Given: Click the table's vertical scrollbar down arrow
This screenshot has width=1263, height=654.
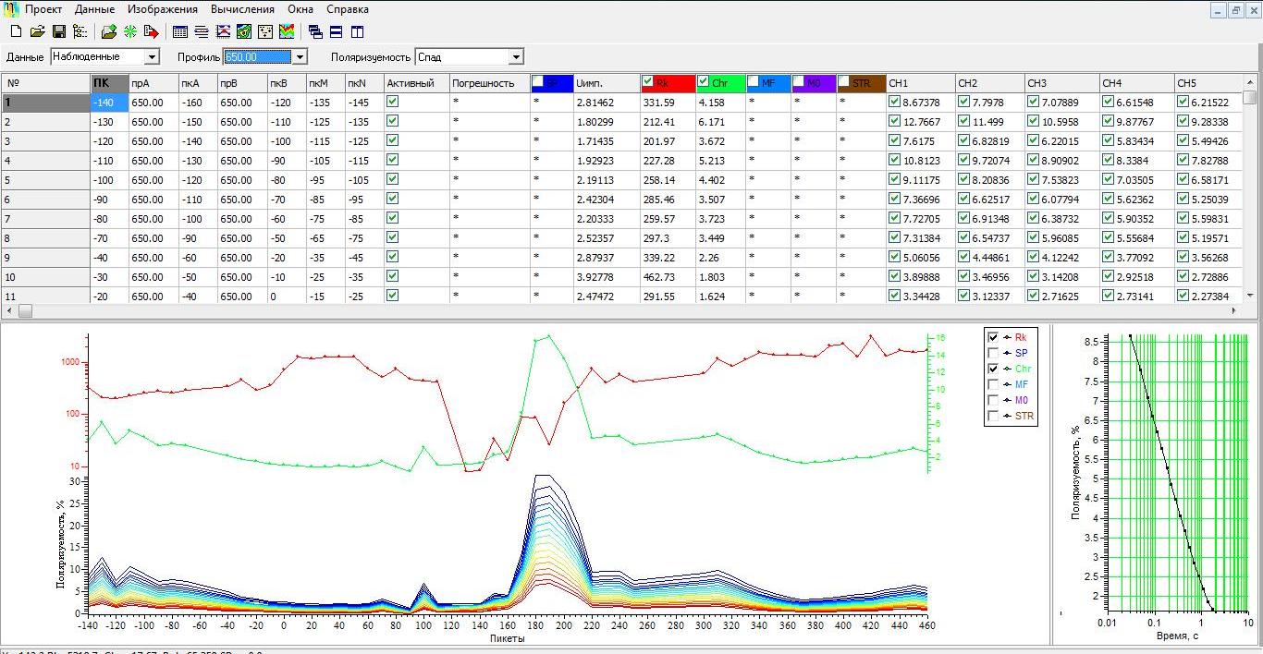Looking at the screenshot, I should point(1250,296).
